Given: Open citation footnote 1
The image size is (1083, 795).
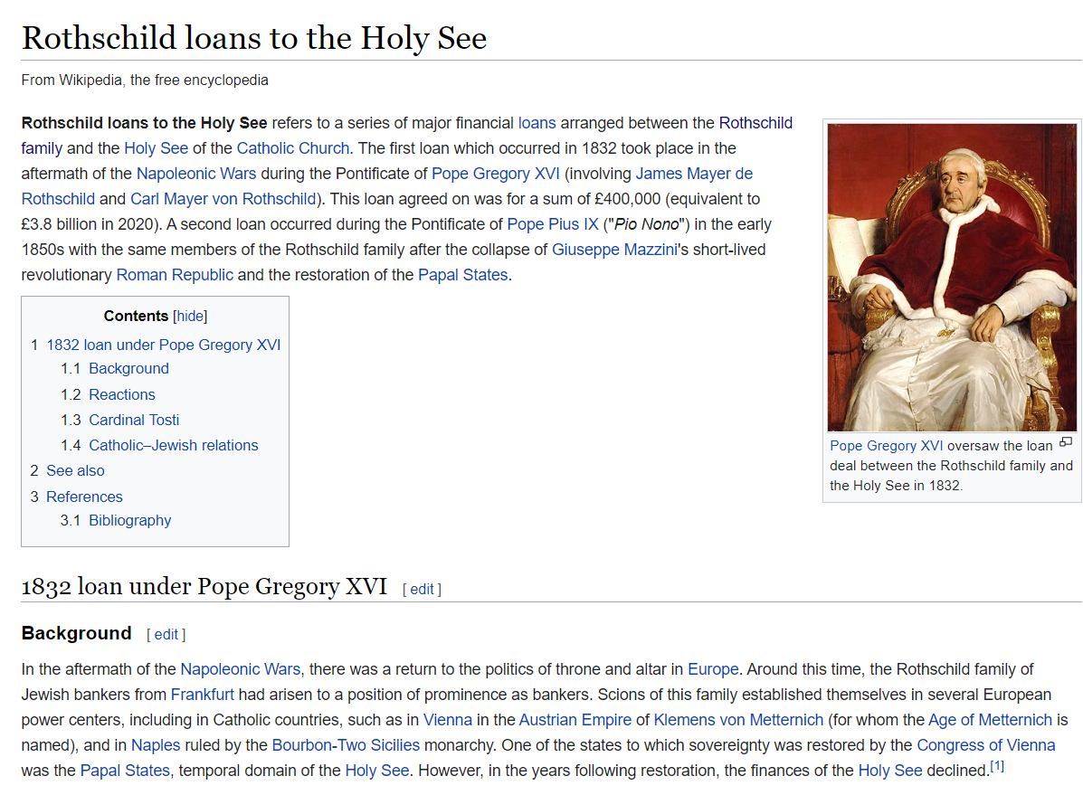Looking at the screenshot, I should (x=997, y=766).
